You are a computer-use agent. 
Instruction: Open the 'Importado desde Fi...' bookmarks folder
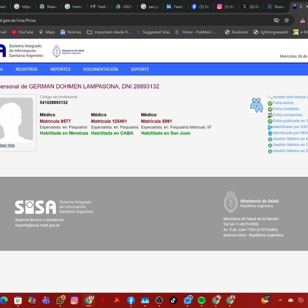coord(109,32)
